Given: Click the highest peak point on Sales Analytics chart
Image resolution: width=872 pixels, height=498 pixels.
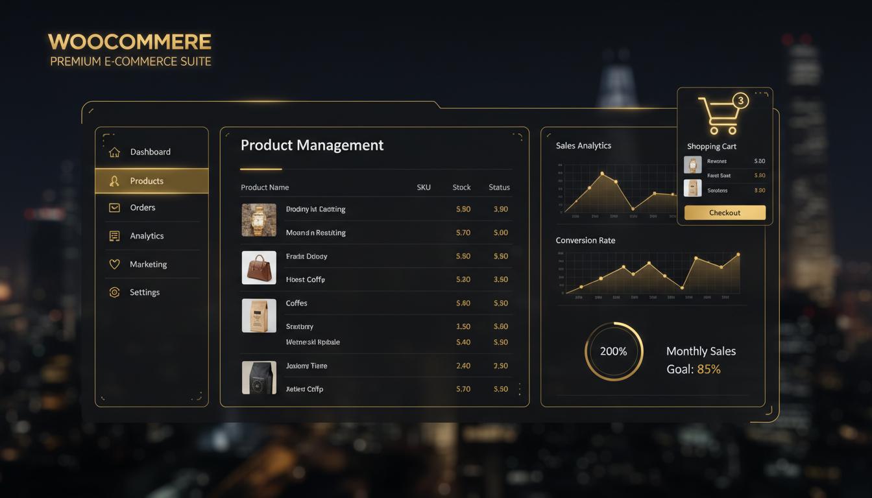Looking at the screenshot, I should 602,174.
